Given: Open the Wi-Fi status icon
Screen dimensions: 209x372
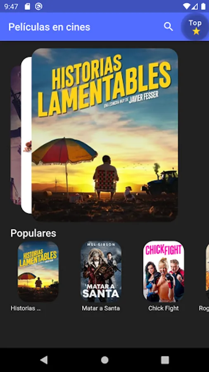Looking at the screenshot, I should pos(186,6).
